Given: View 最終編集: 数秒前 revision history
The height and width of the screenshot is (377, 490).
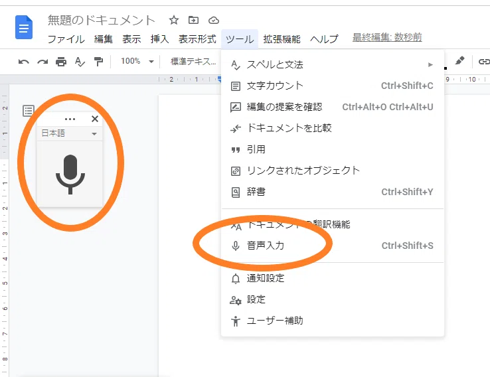Looking at the screenshot, I should pos(387,37).
